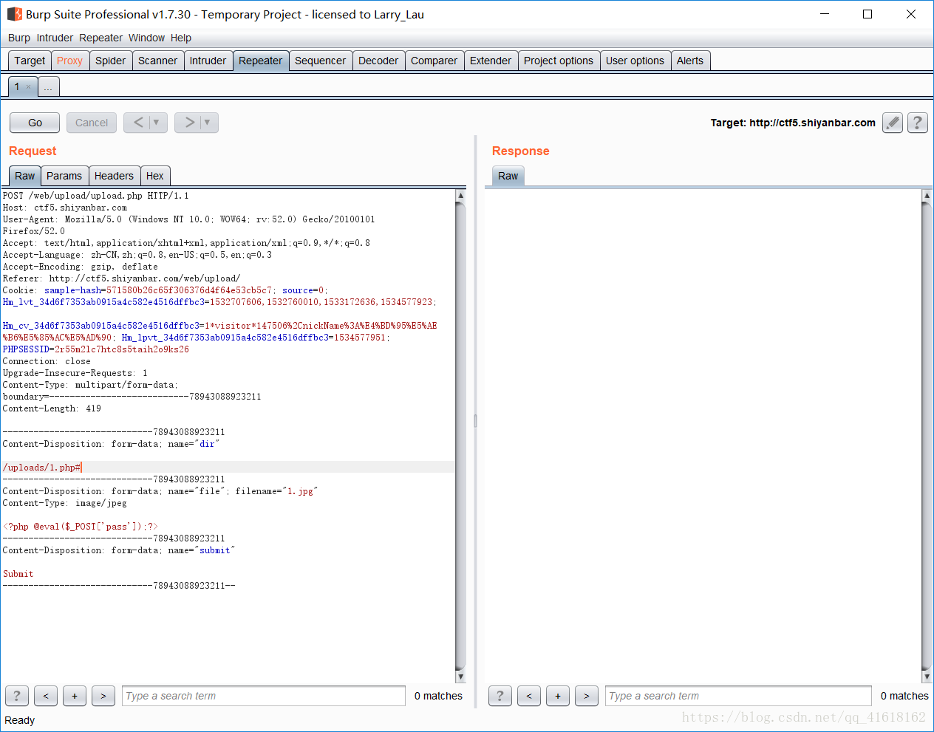Go to next match in response search
This screenshot has width=934, height=732.
click(x=587, y=696)
